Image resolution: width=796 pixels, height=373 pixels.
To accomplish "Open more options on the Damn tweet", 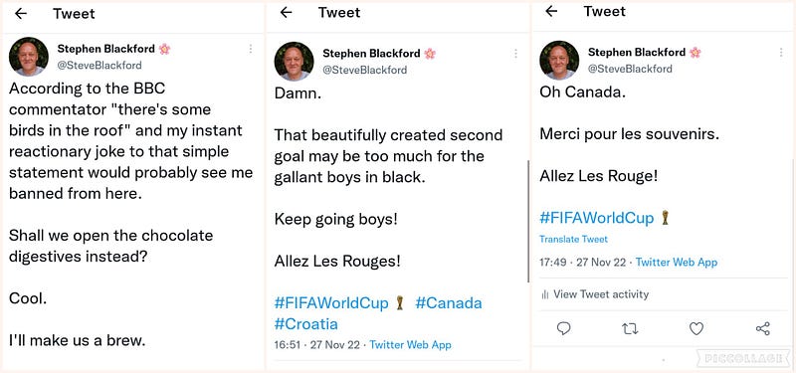I will pyautogui.click(x=515, y=54).
